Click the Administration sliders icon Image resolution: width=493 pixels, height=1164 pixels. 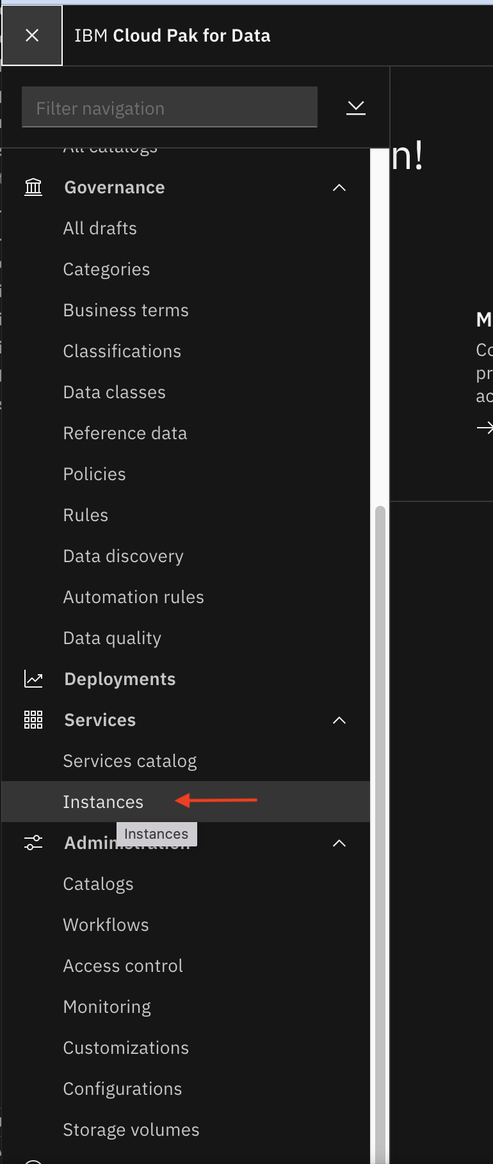click(x=33, y=843)
